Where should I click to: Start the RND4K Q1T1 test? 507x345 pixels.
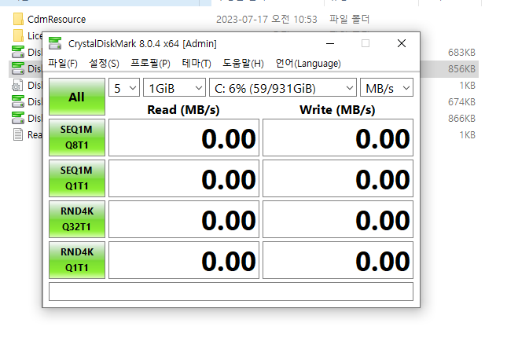[x=77, y=260]
